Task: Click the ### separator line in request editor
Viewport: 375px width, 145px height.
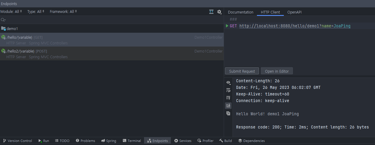Action: 233,20
